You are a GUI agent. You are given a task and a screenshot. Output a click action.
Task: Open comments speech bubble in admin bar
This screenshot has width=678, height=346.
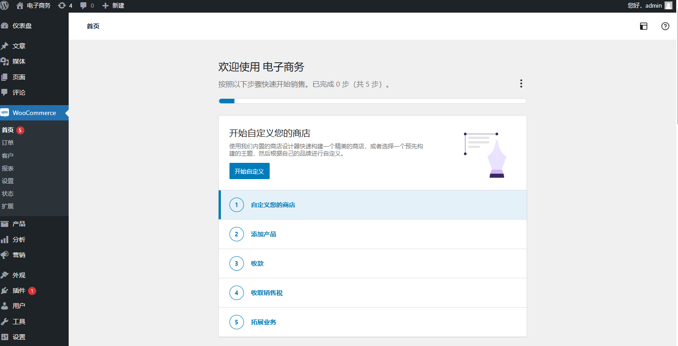(84, 6)
